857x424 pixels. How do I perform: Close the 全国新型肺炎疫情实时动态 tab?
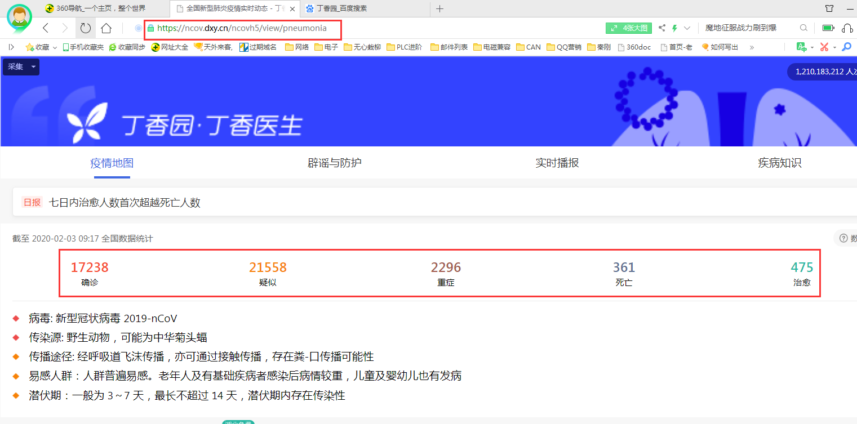pyautogui.click(x=292, y=8)
